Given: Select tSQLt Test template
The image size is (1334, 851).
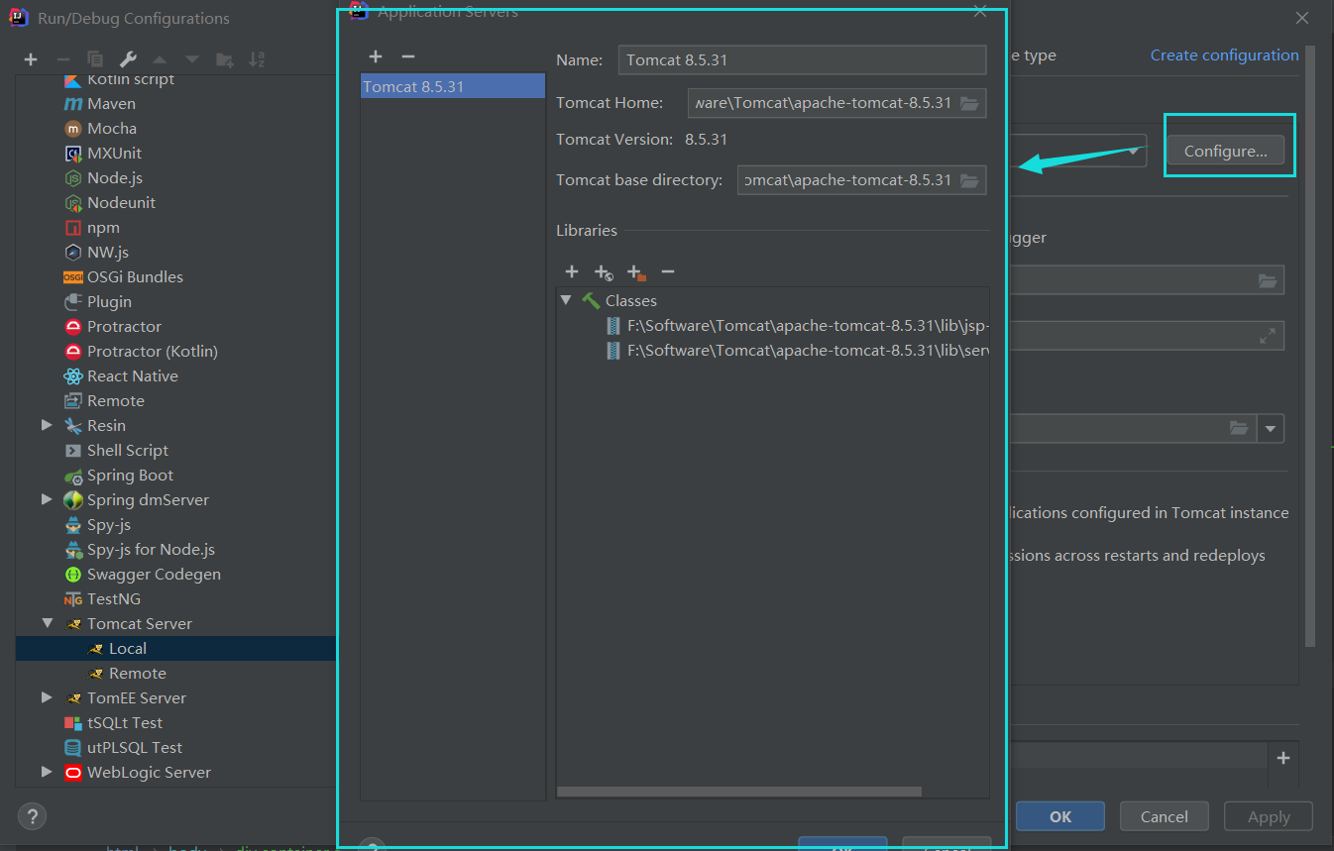Looking at the screenshot, I should (x=124, y=722).
